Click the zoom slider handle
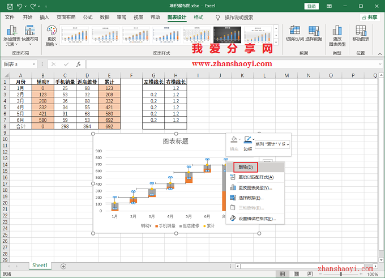 tap(341, 274)
